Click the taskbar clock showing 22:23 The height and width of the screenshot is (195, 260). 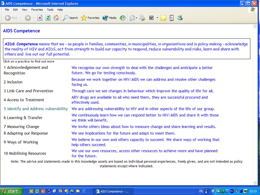(x=253, y=191)
